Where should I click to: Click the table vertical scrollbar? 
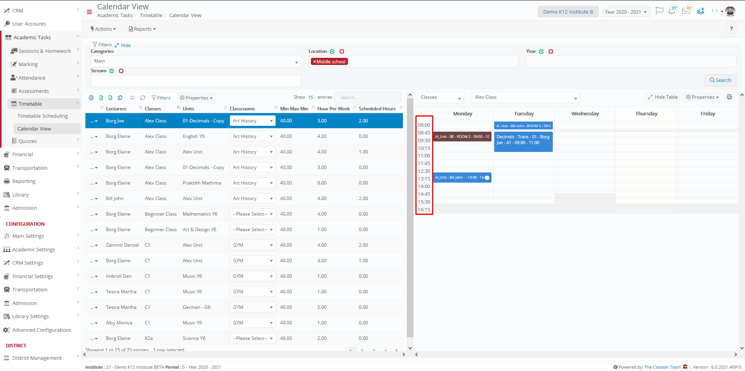(x=410, y=218)
